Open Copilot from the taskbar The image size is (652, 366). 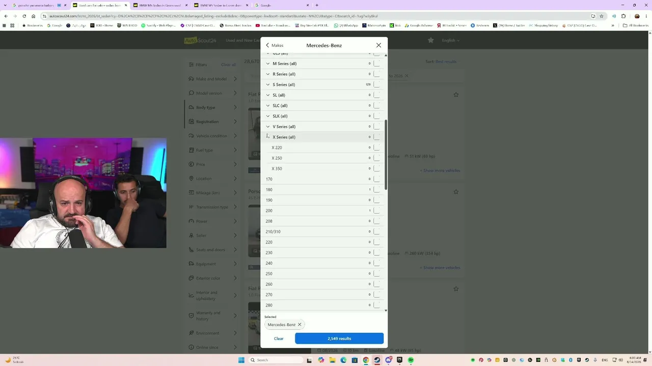(321, 360)
